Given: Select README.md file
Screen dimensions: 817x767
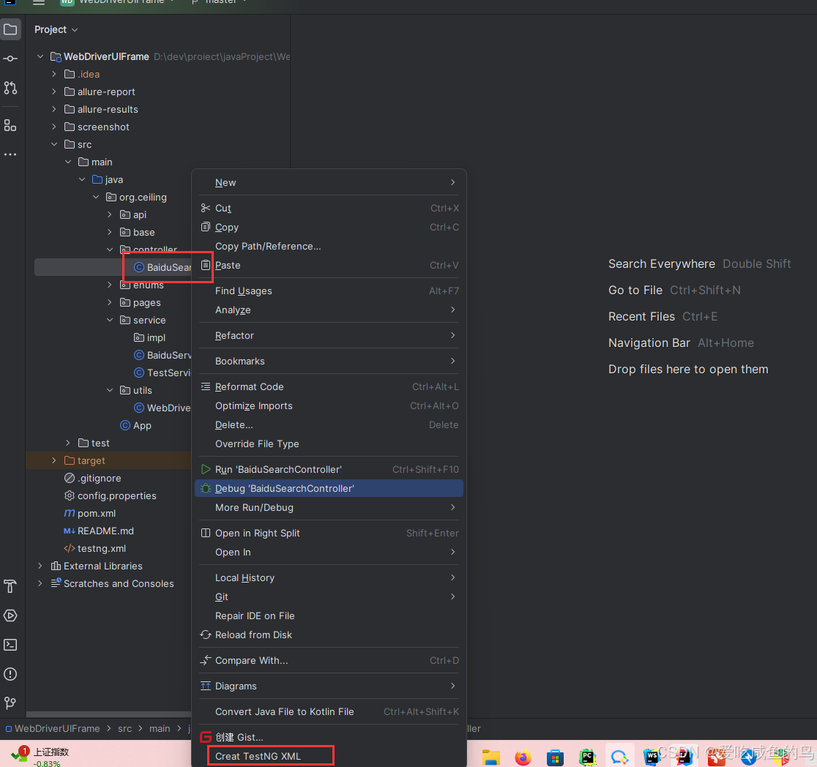Looking at the screenshot, I should tap(105, 531).
